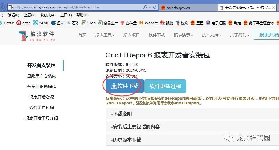Click the light-blue 软件更新过程 button

165,86
